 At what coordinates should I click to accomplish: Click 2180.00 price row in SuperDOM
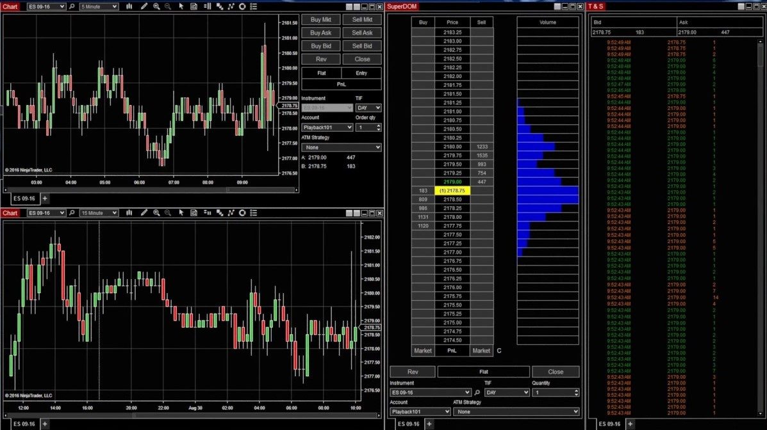452,147
